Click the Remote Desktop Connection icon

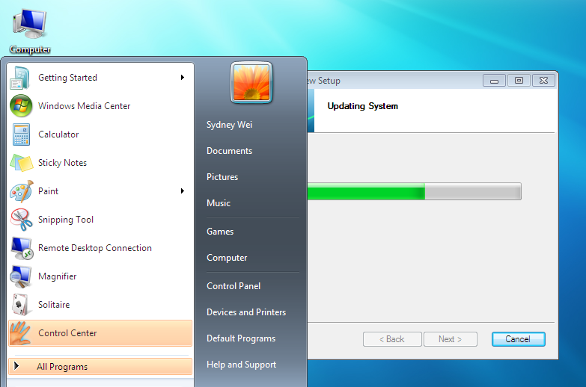tap(22, 248)
